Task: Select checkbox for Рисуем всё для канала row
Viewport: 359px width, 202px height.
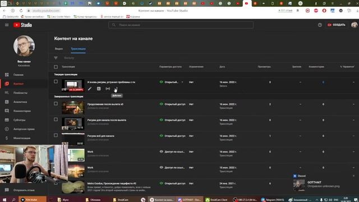Action: point(56,135)
